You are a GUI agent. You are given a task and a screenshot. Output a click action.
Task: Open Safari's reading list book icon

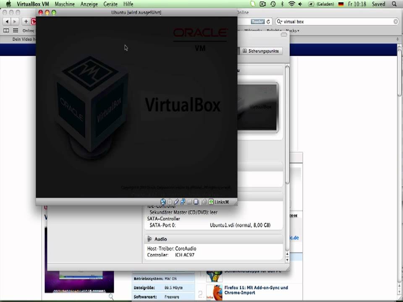6,31
